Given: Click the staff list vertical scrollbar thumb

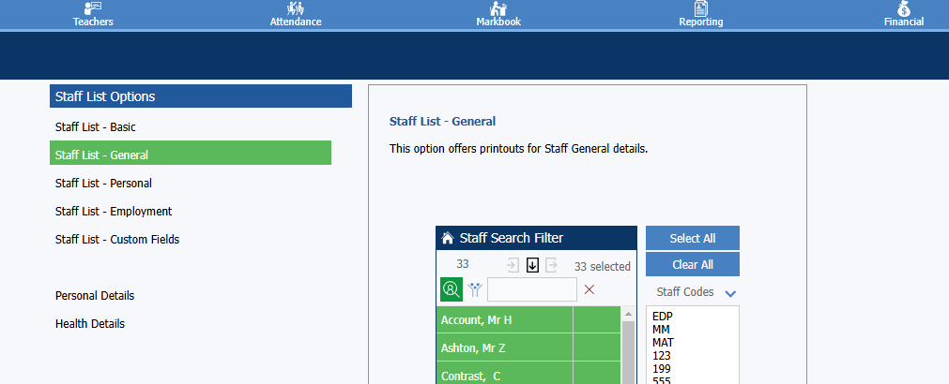Looking at the screenshot, I should (x=628, y=352).
